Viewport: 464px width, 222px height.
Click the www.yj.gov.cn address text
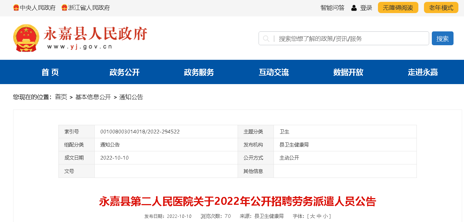click(79, 47)
